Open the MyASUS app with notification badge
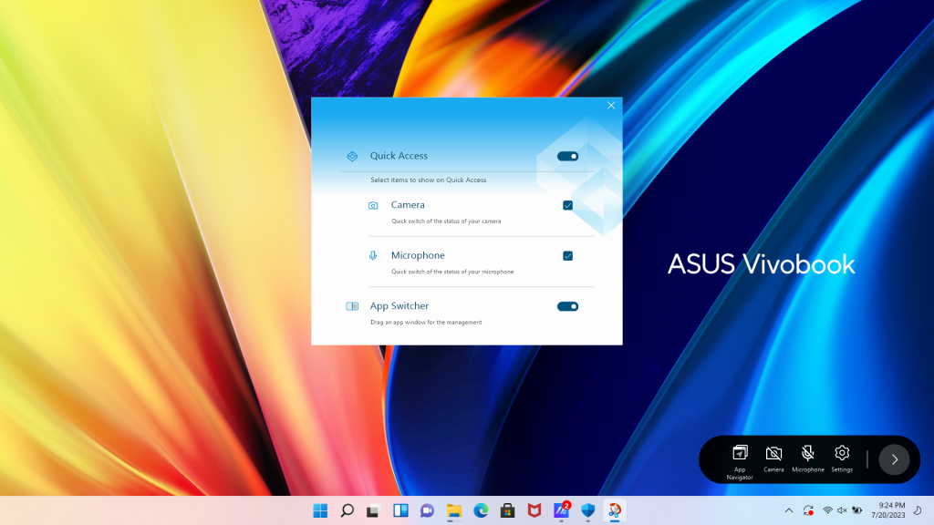Viewport: 934px width, 525px height. 561,510
